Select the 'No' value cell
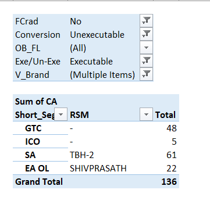The height and width of the screenshot is (222, 210). [104, 21]
